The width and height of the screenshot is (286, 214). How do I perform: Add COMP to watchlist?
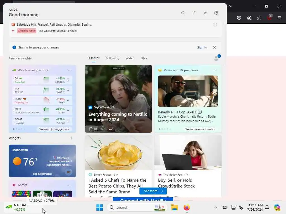pos(68,121)
